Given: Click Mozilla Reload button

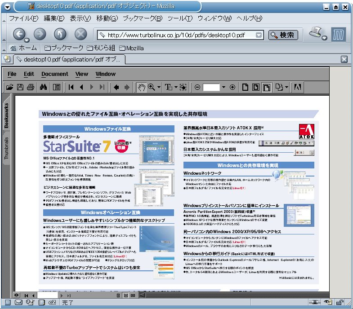Looking at the screenshot, I should click(60, 34).
